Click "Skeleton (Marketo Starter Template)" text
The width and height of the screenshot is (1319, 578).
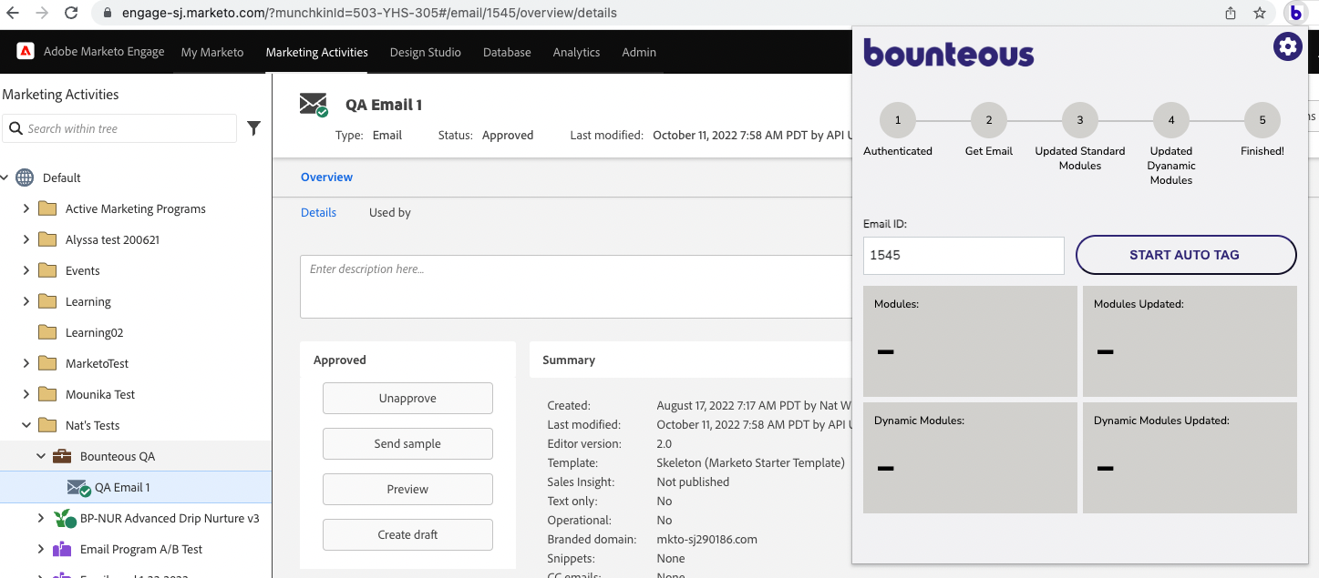click(751, 462)
